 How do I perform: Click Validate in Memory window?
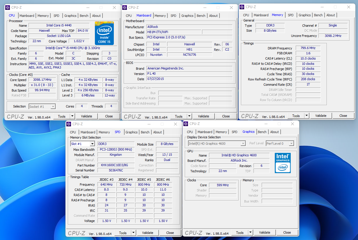pos(321,116)
